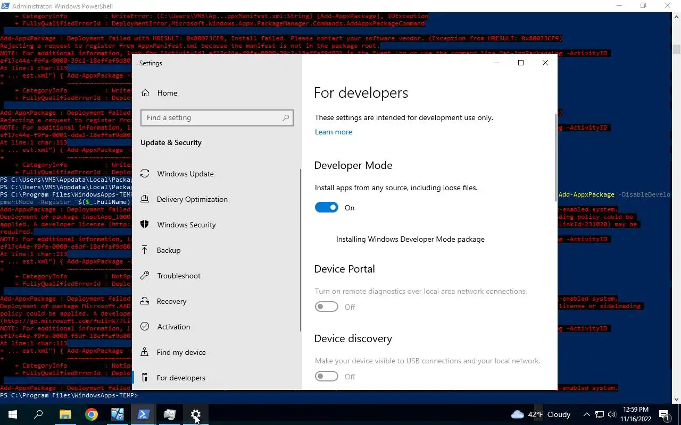Screen dimensions: 681x425
Task: Open File Explorer from the taskbar
Action: pyautogui.click(x=65, y=414)
